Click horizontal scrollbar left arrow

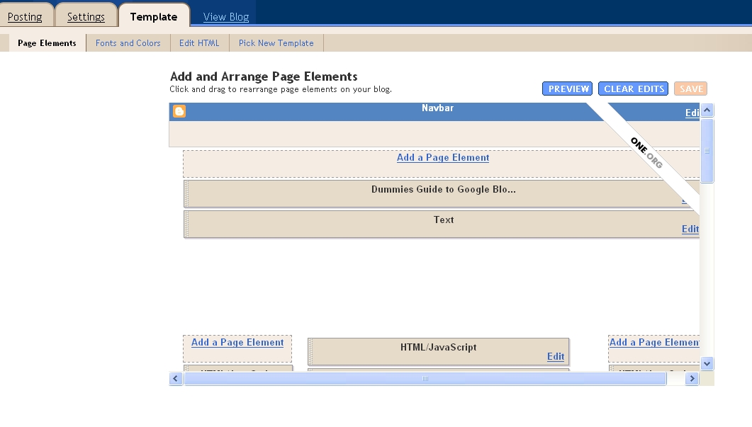click(176, 379)
